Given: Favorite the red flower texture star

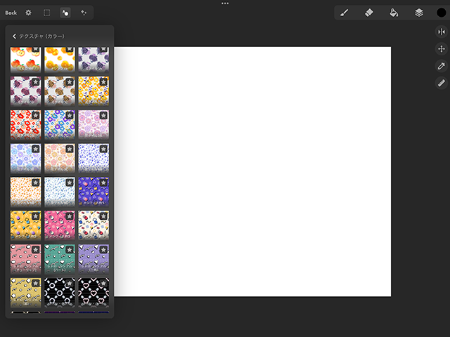Looking at the screenshot, I should pos(36,115).
